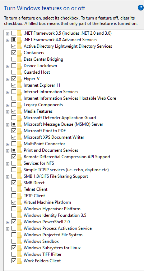
Task: Expand Print and Document Services node
Action: tap(8, 151)
